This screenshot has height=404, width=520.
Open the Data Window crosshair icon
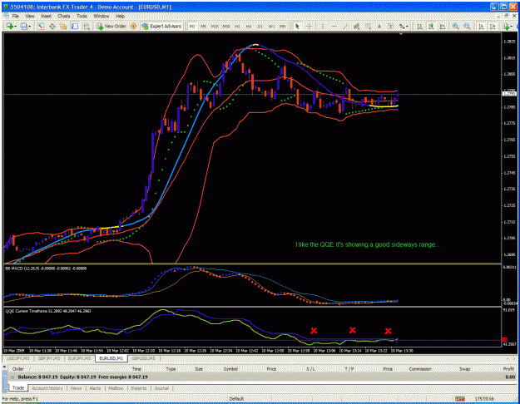(x=52, y=26)
